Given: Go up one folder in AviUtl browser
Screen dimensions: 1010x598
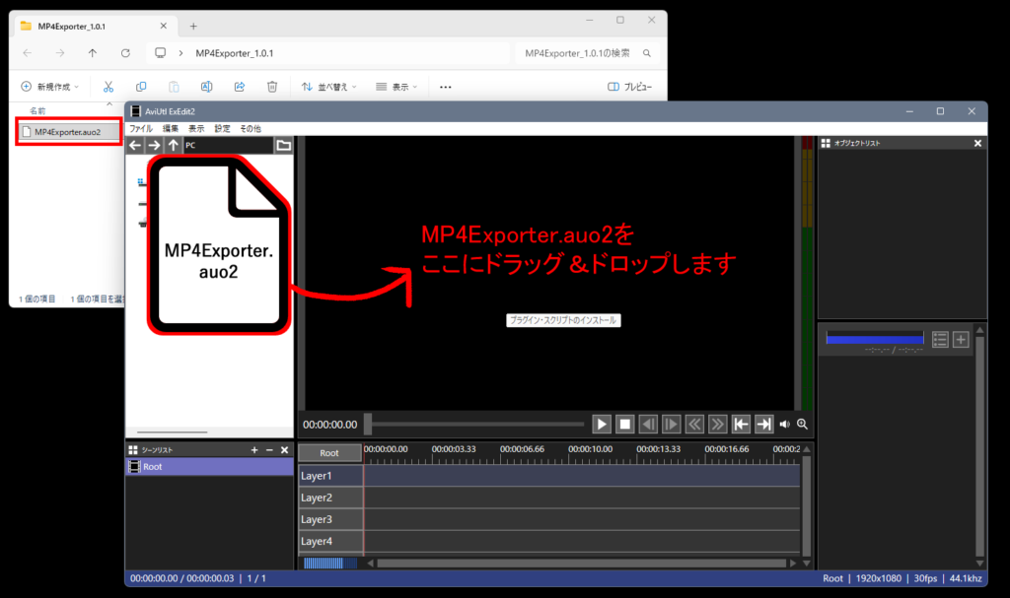Looking at the screenshot, I should pyautogui.click(x=174, y=146).
